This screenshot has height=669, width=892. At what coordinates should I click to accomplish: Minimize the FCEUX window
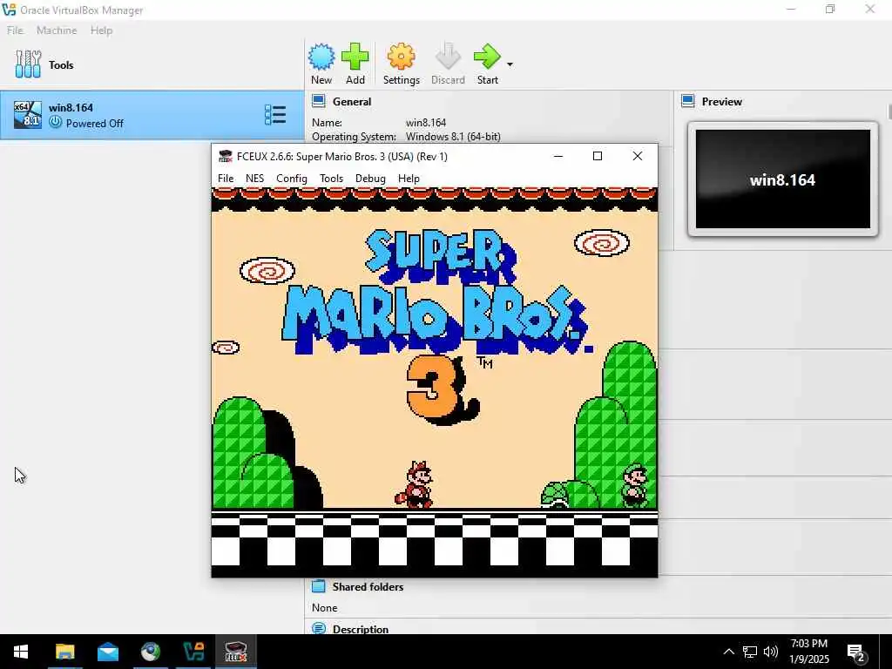[558, 156]
